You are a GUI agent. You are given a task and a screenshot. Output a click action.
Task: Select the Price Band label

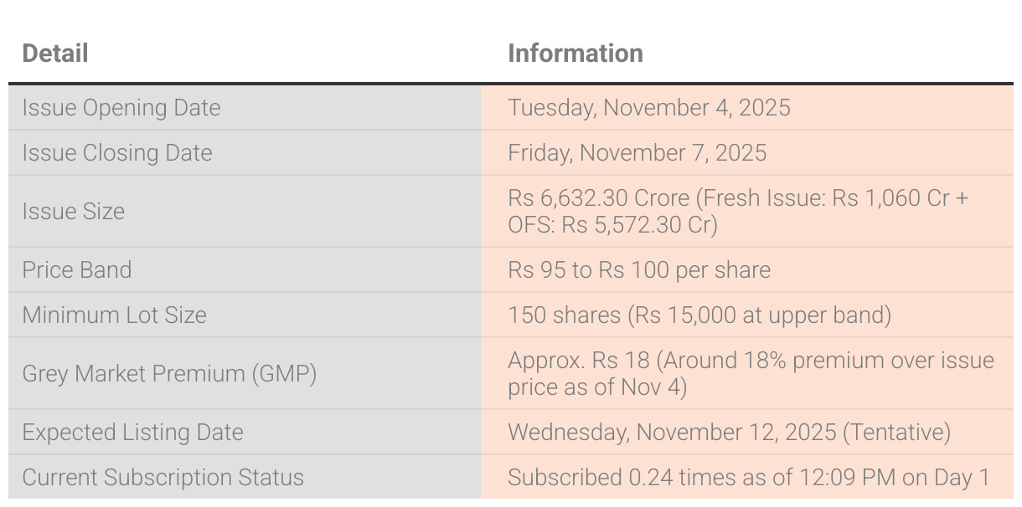pos(76,270)
